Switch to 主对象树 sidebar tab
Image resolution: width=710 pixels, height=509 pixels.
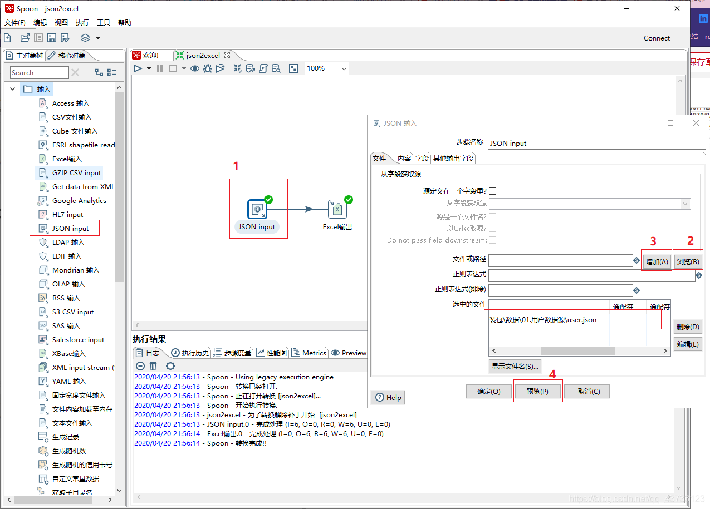click(x=24, y=56)
